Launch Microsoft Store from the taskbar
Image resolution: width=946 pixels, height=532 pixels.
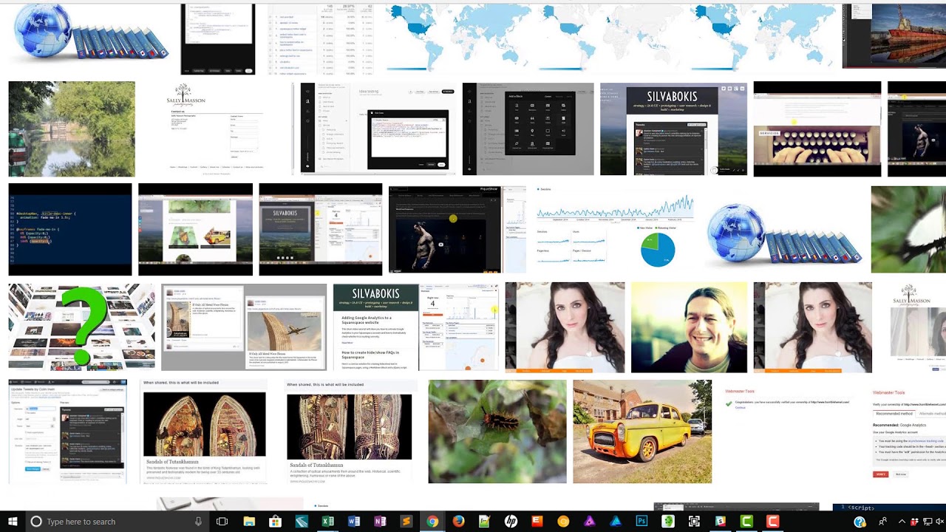point(275,522)
